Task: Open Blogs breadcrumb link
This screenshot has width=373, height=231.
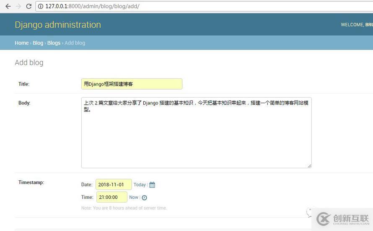Action: 54,43
